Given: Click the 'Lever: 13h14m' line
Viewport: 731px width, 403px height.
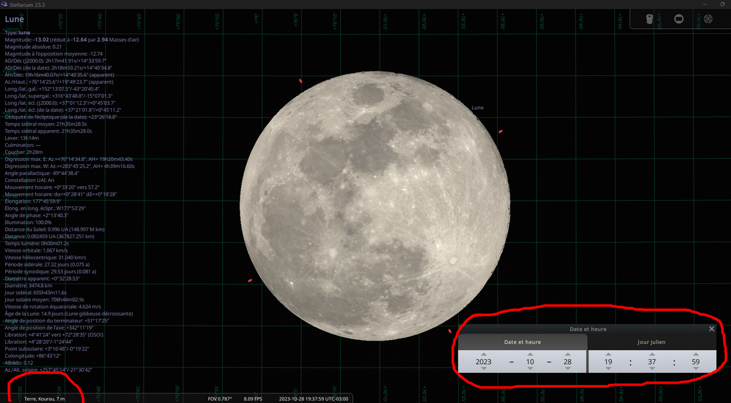Looking at the screenshot, I should (21, 138).
